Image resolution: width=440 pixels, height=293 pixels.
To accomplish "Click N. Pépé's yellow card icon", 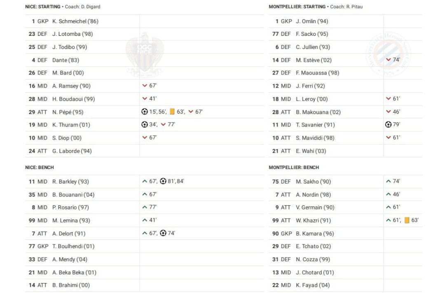I will click(x=172, y=112).
